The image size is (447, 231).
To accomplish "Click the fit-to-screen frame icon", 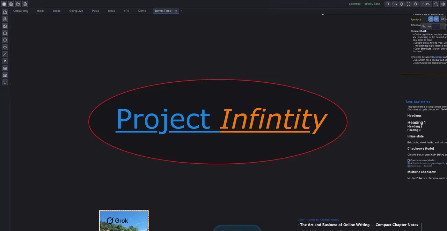I will pyautogui.click(x=409, y=4).
